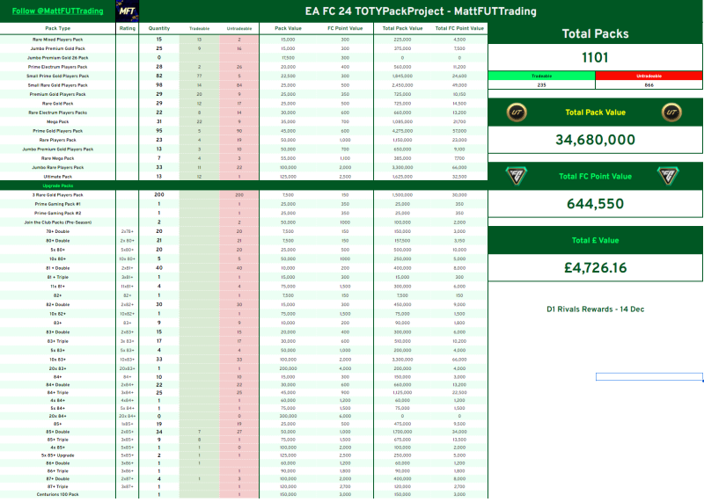The height and width of the screenshot is (502, 704).
Task: Click the left FC points badge icon
Action: point(517,176)
